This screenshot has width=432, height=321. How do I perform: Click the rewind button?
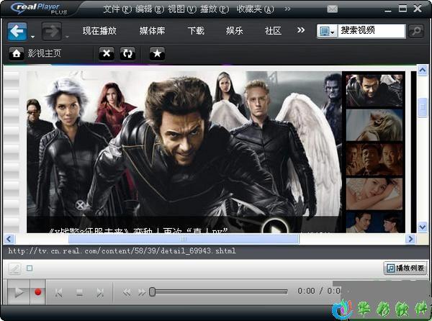pos(127,292)
